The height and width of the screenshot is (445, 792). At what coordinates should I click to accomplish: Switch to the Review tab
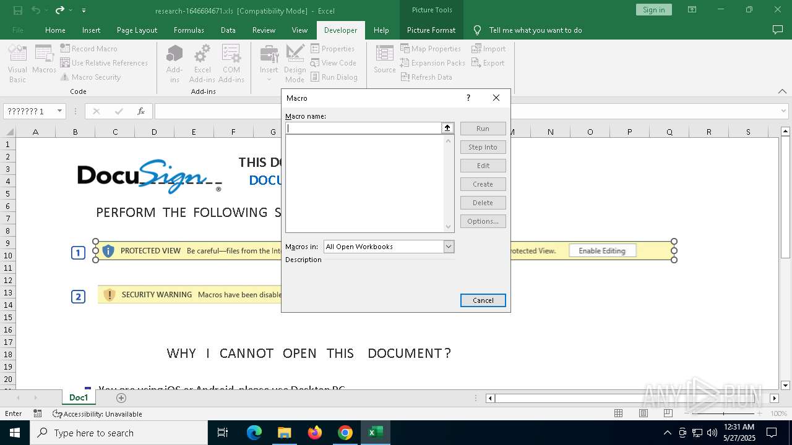(264, 30)
